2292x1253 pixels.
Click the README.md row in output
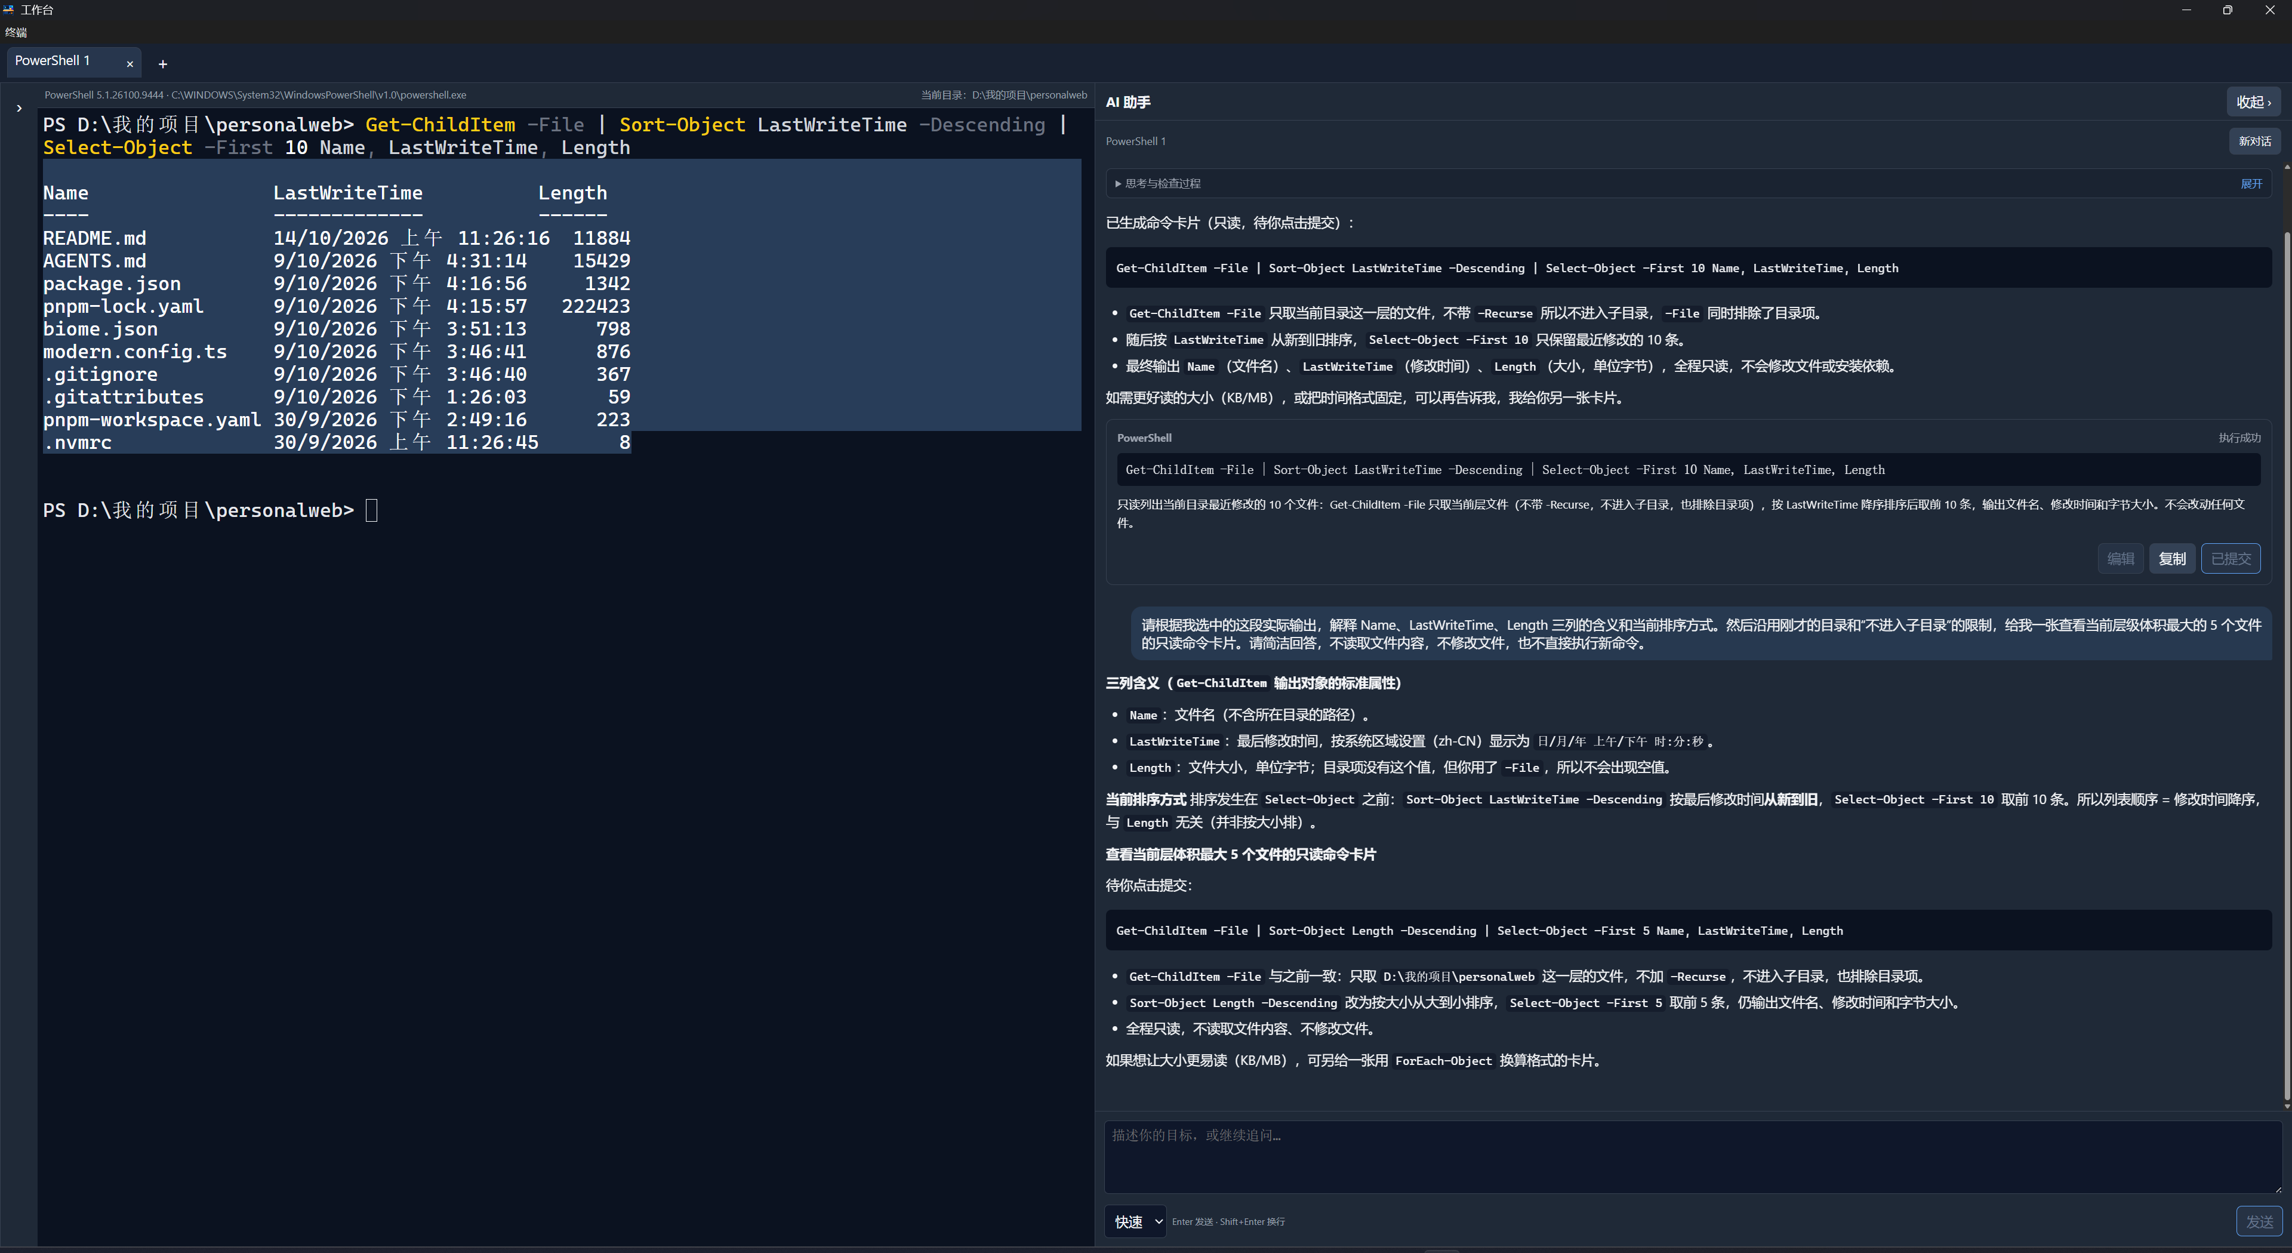pos(336,239)
